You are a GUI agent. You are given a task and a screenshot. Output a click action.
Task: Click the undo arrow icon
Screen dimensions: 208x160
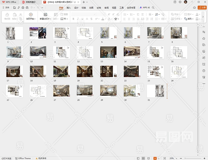(31, 8)
